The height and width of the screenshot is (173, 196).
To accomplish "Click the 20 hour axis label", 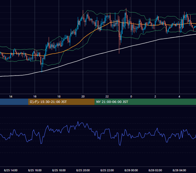I will pyautogui.click(x=83, y=97).
